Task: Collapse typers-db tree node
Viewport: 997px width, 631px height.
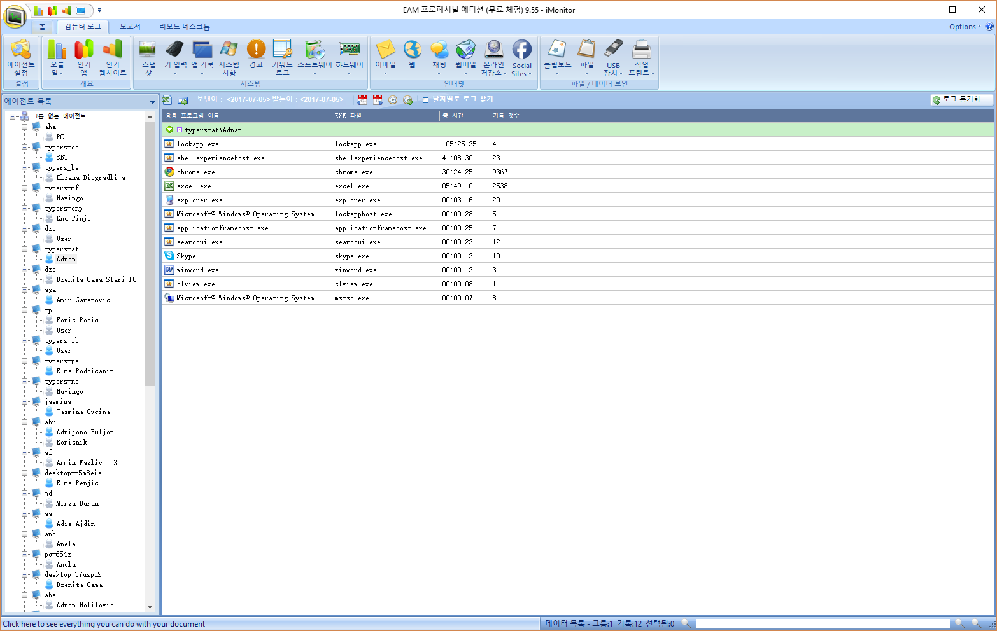Action: click(25, 147)
